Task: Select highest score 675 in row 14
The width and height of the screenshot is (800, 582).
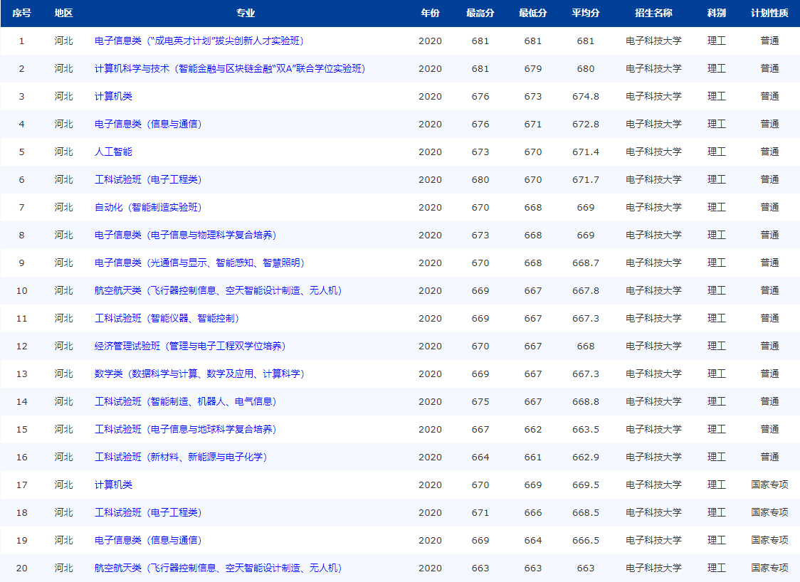Action: click(x=480, y=401)
